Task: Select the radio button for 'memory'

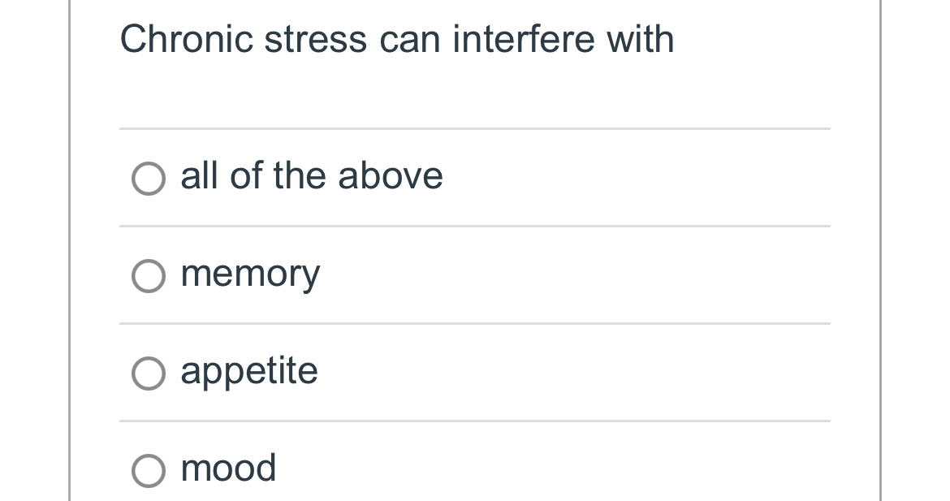Action: point(148,276)
